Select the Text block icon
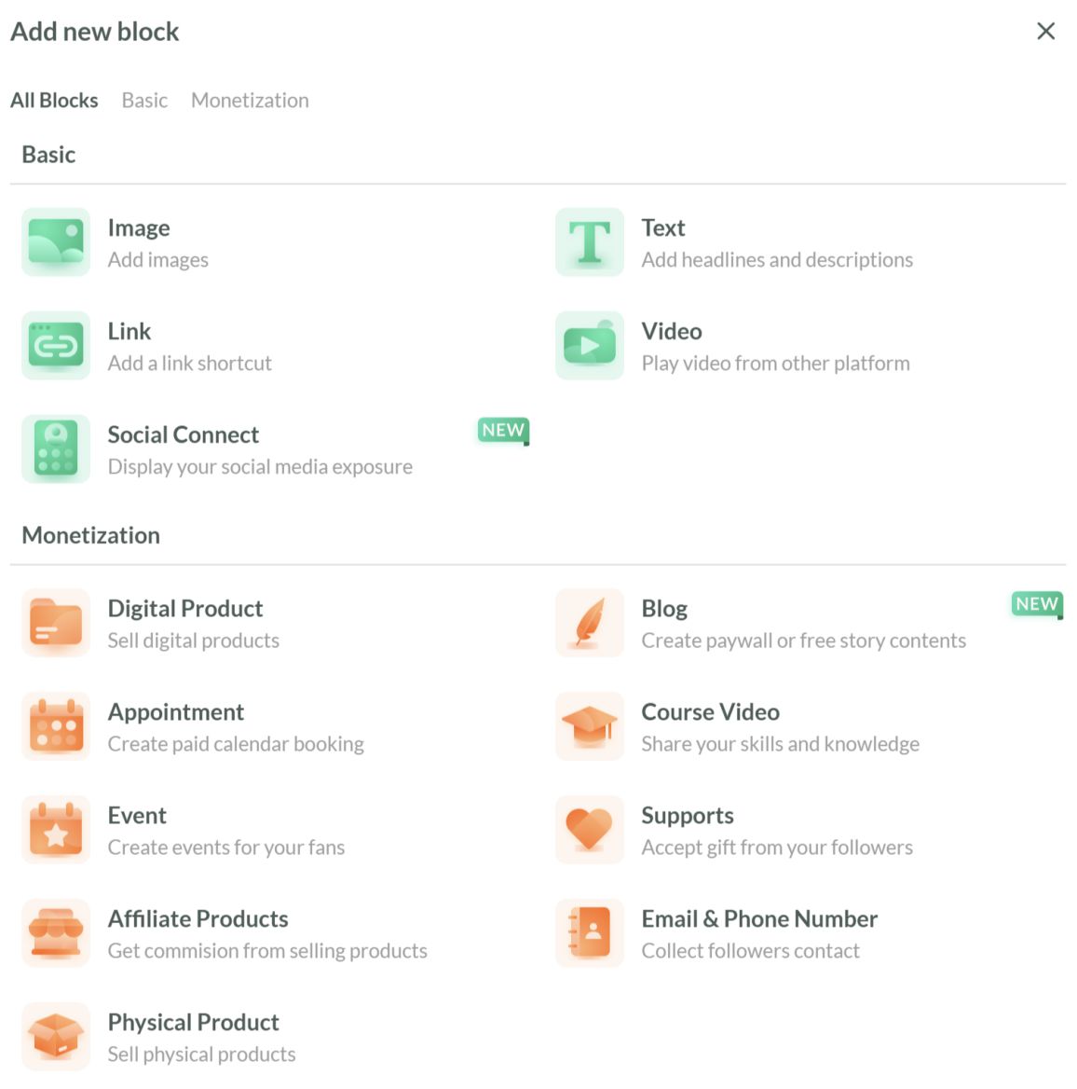 point(590,242)
